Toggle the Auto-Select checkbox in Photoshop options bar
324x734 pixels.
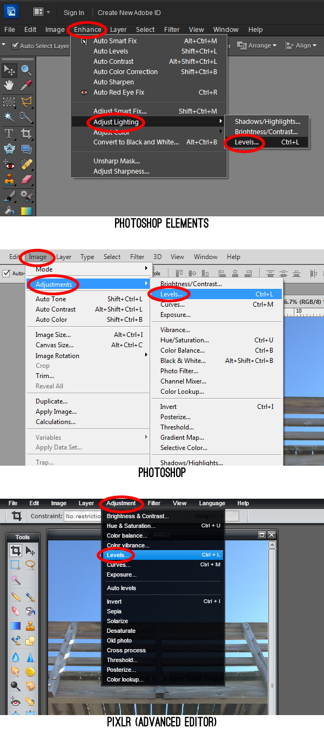[6, 274]
